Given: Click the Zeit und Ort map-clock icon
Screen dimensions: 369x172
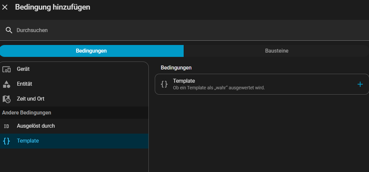Looking at the screenshot, I should pyautogui.click(x=7, y=99).
